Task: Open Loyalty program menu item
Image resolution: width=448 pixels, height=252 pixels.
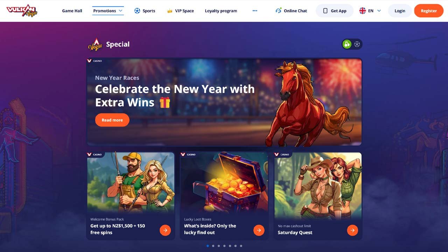Action: point(221,11)
